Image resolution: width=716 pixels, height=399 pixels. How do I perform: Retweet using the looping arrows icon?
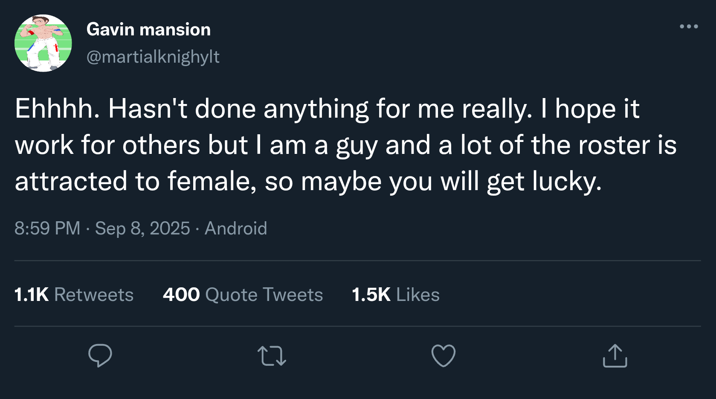pyautogui.click(x=272, y=356)
